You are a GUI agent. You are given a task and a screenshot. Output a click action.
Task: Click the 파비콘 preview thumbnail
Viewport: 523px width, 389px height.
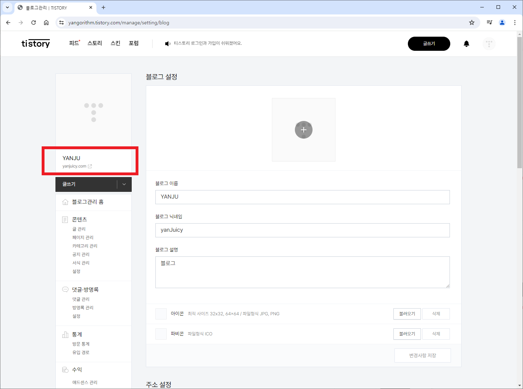point(161,334)
